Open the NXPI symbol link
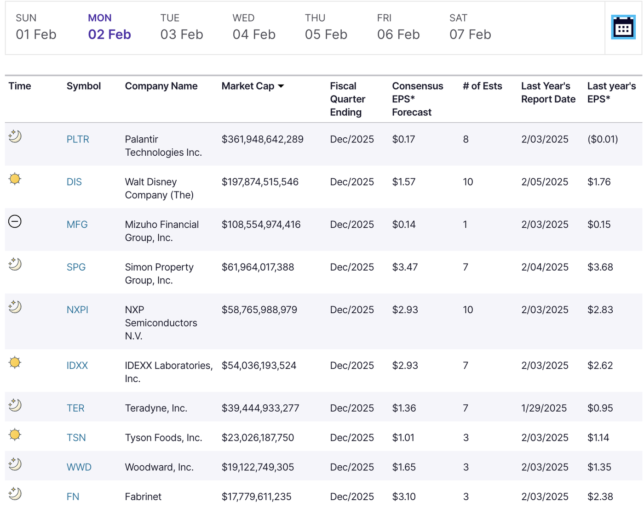Screen dimensions: 644x514 click(x=77, y=310)
